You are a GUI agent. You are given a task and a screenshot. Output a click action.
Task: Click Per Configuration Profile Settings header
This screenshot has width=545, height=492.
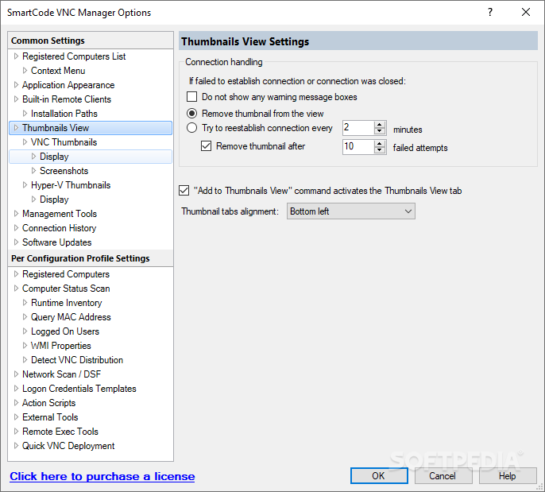(91, 258)
